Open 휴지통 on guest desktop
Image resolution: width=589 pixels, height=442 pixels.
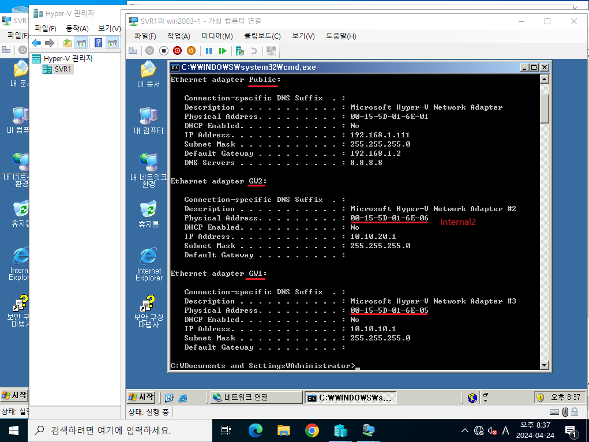pyautogui.click(x=148, y=214)
